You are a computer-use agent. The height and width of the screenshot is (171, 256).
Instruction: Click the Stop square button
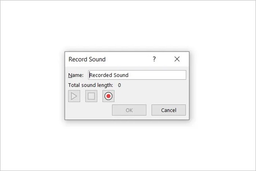click(91, 96)
